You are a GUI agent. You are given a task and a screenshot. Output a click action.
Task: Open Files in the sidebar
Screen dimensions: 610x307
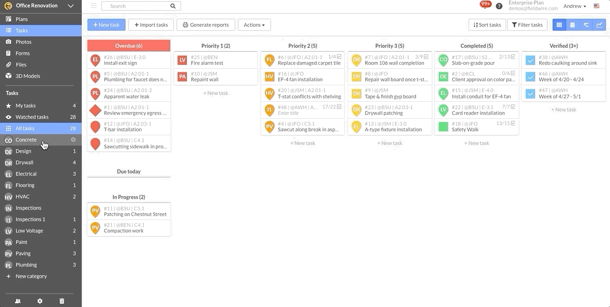(41, 65)
